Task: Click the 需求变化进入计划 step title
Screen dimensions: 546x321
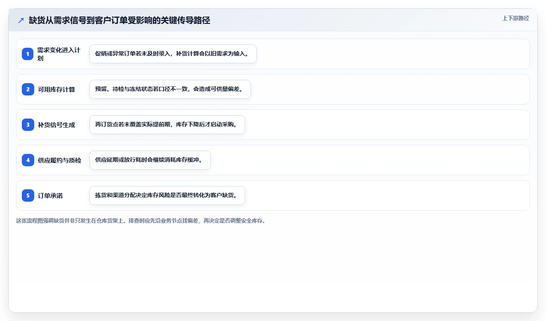Action: point(59,54)
